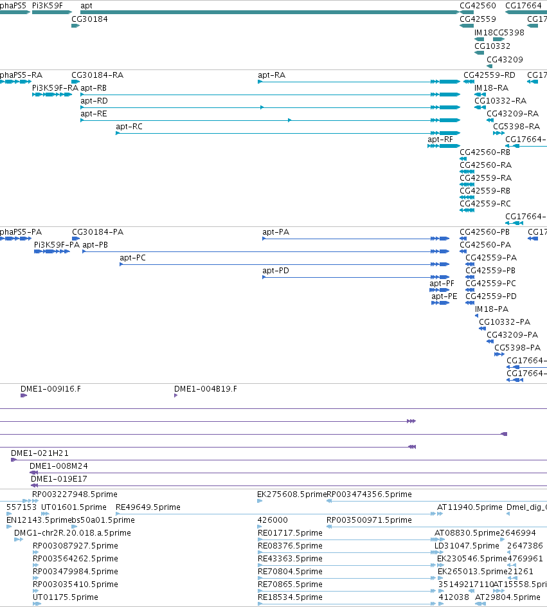
Task: Select the DME1-004B19.F feature label
Action: point(206,388)
